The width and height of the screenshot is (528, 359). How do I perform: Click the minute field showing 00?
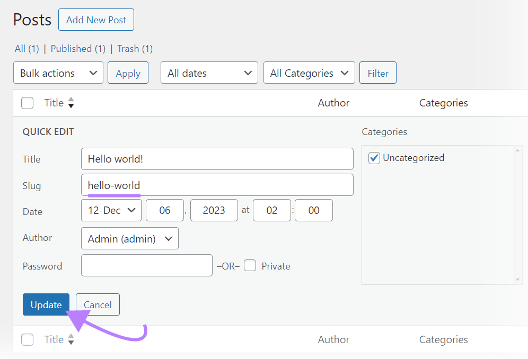[314, 210]
